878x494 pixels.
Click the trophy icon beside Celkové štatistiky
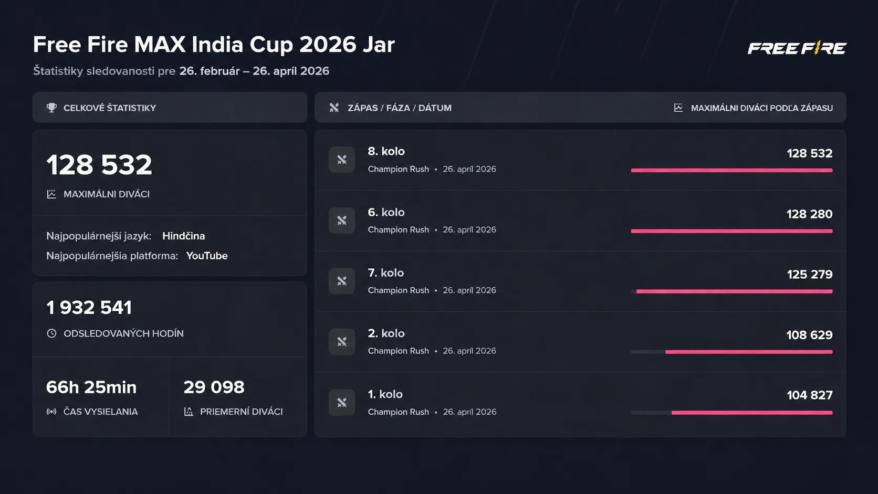click(51, 108)
